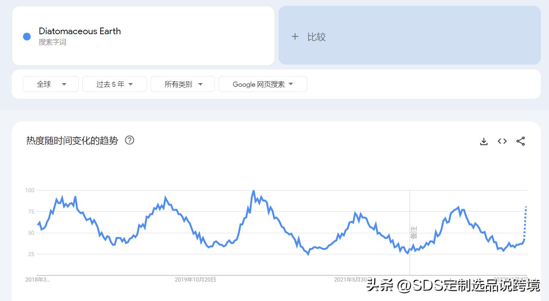Click the 搜索字词 label under Diatomaceous Earth
Image resolution: width=549 pixels, height=301 pixels.
tap(53, 42)
